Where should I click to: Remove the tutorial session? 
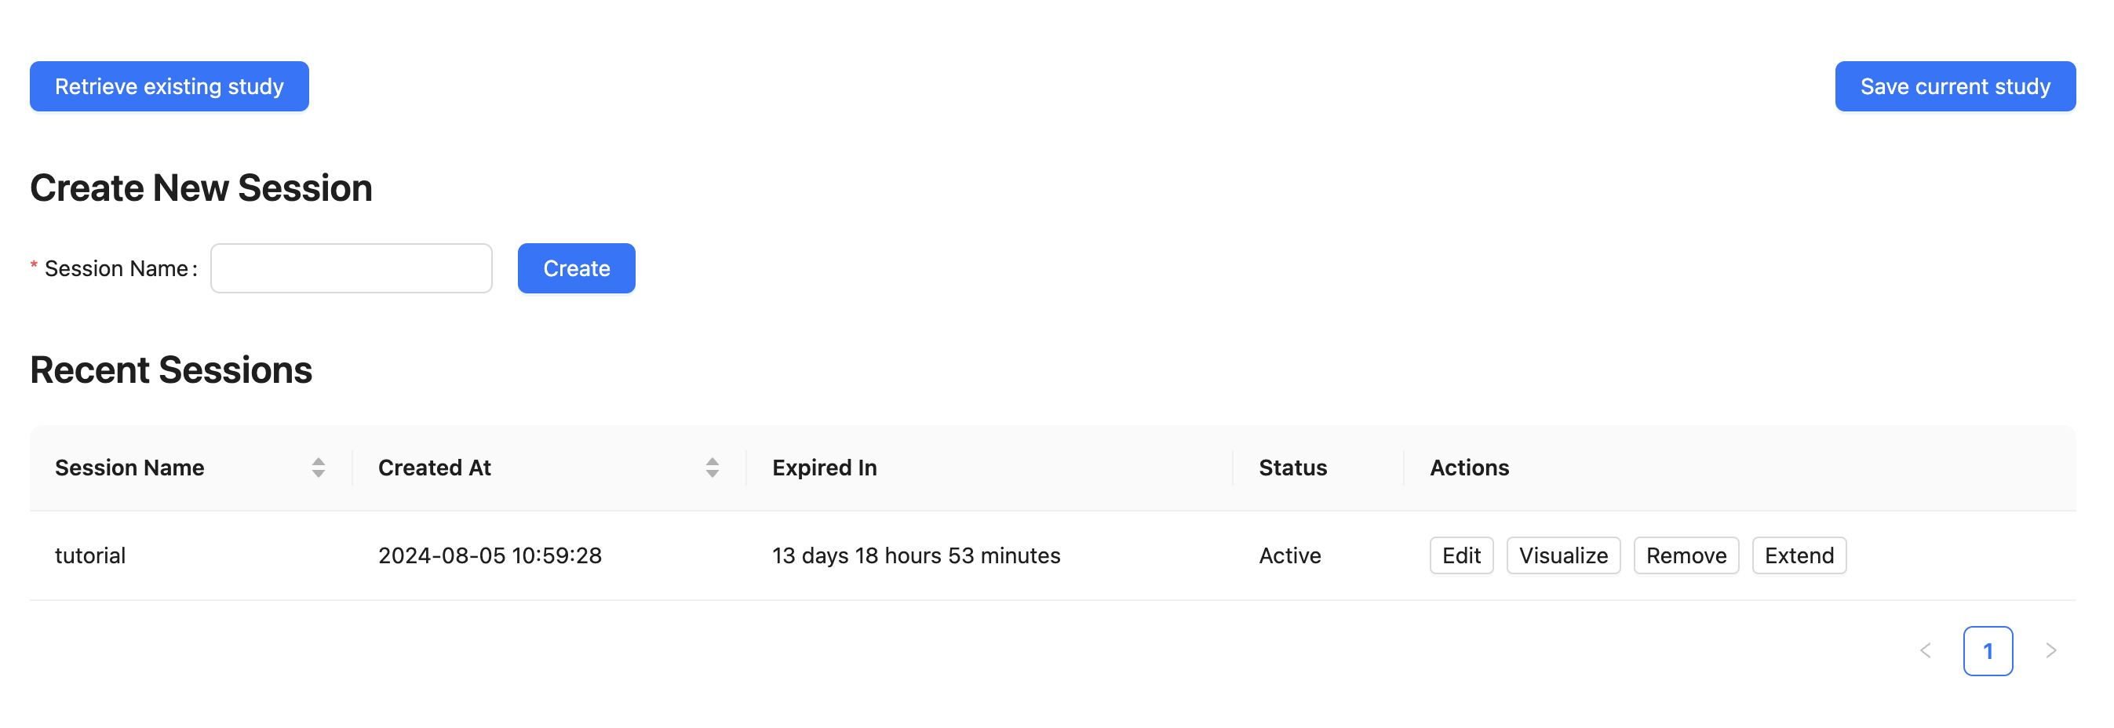(x=1686, y=555)
